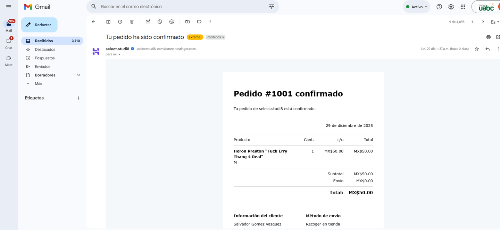Open more options in email toolbar

210,22
